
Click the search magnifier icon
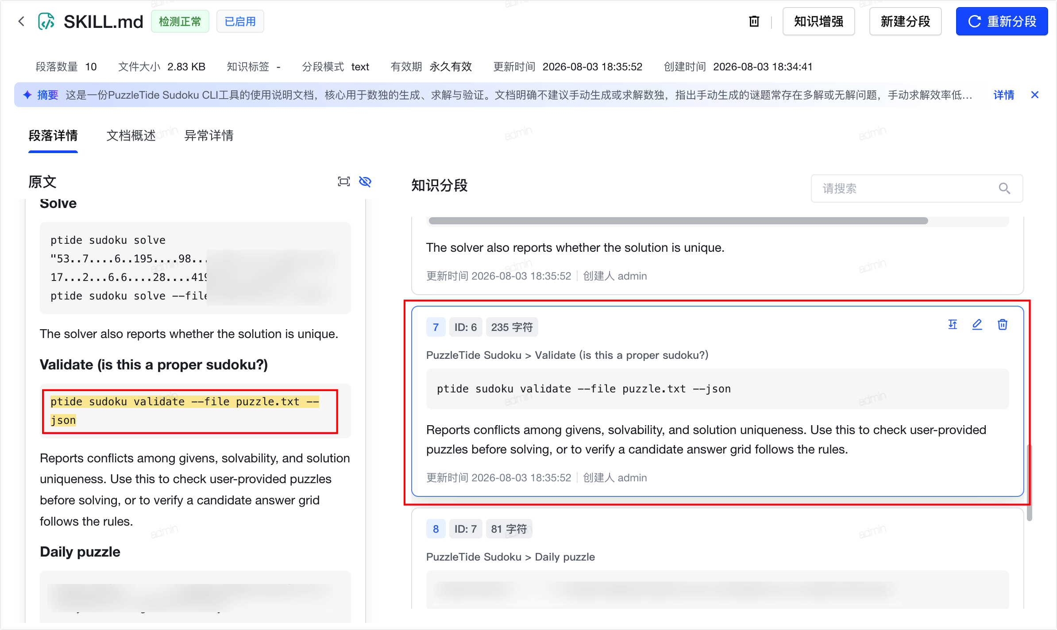[x=1005, y=188]
